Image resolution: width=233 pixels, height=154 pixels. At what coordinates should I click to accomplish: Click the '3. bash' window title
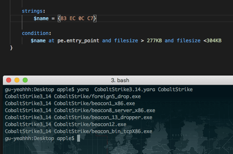(120, 80)
